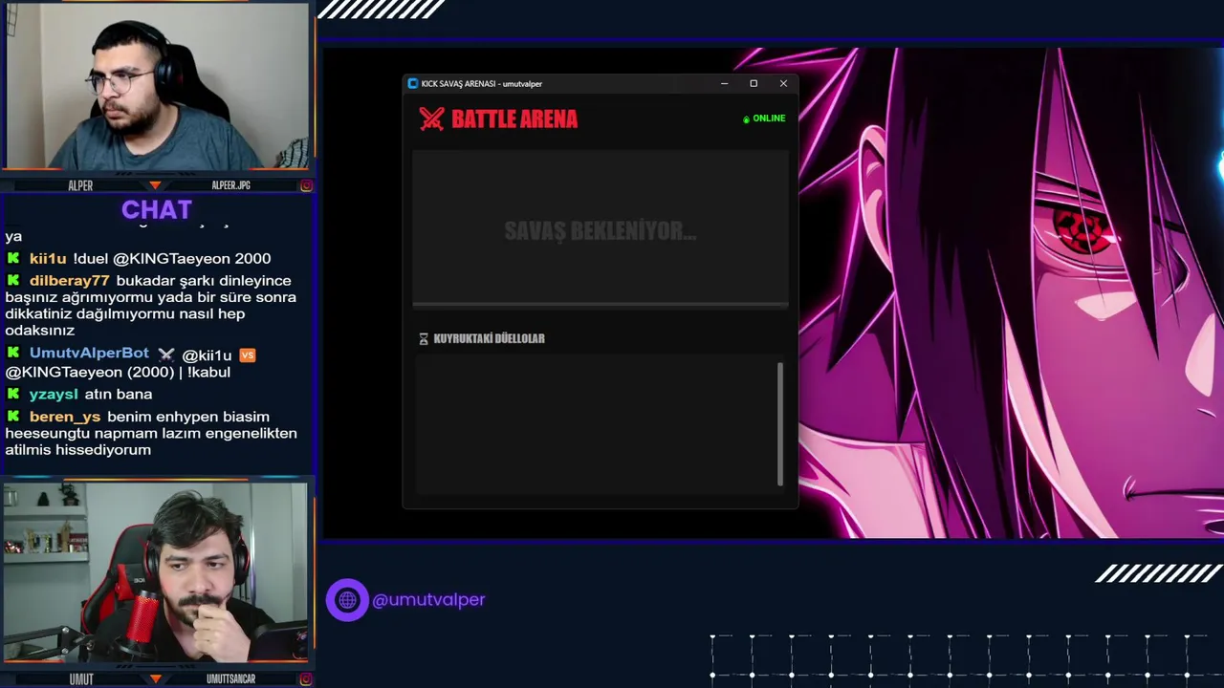
Task: Click UMUT name label under bottom webcam
Action: pyautogui.click(x=80, y=678)
